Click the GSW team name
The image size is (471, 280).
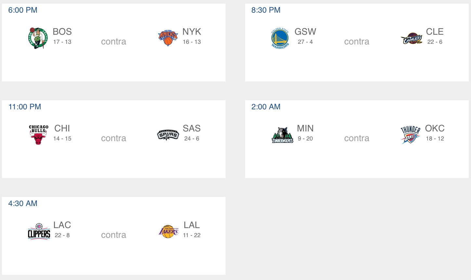coord(305,32)
